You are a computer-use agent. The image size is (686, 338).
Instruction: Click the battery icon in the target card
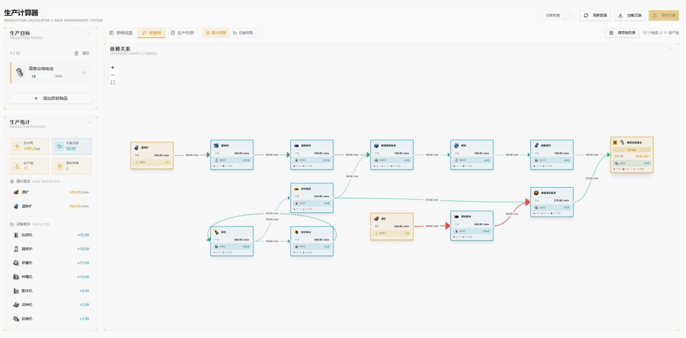[x=20, y=72]
